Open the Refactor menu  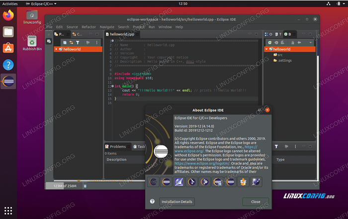[89, 27]
